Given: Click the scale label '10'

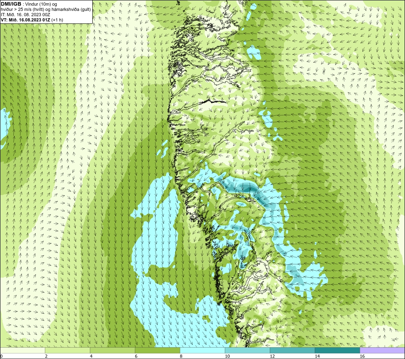Looking at the screenshot, I should (x=227, y=356).
